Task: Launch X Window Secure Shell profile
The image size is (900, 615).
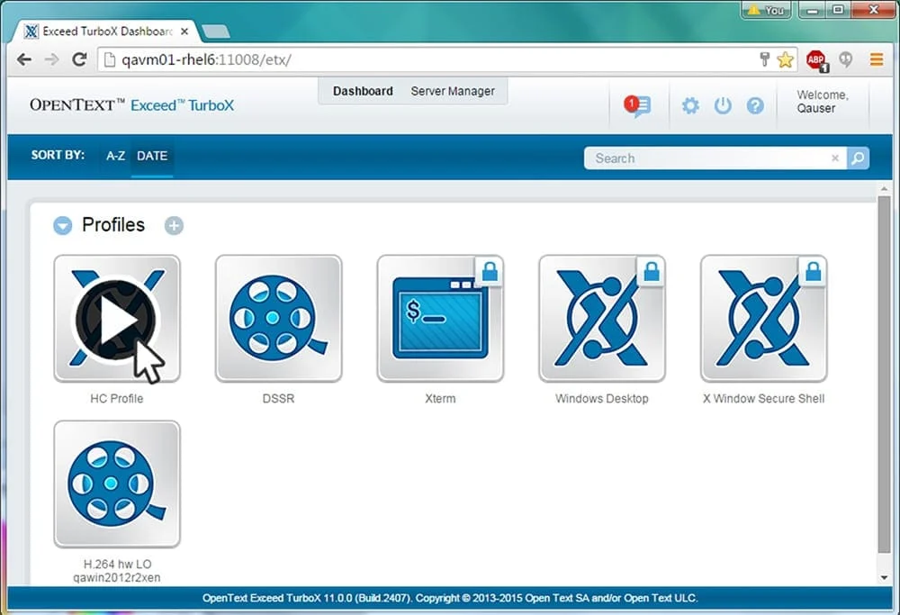Action: [764, 319]
